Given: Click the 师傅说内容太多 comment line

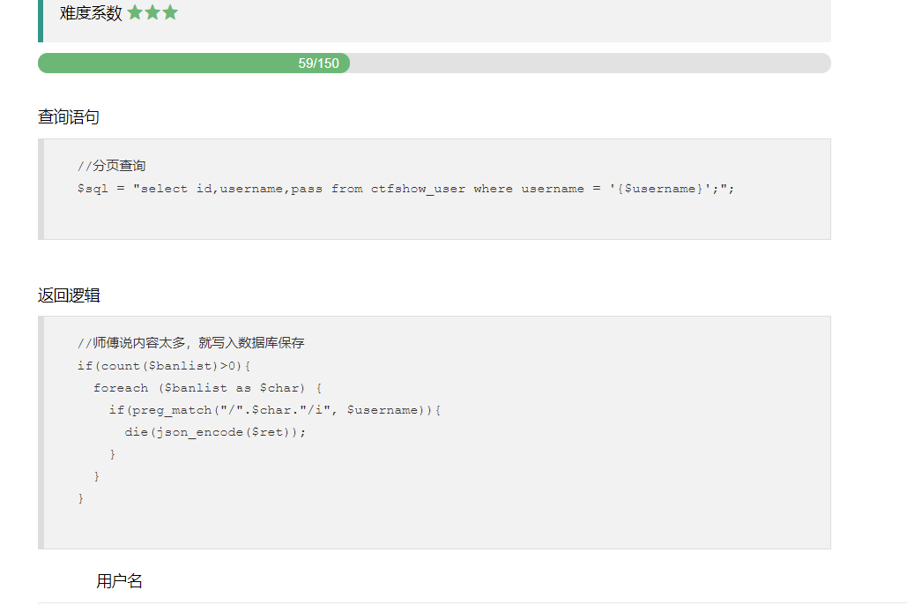Looking at the screenshot, I should tap(191, 343).
